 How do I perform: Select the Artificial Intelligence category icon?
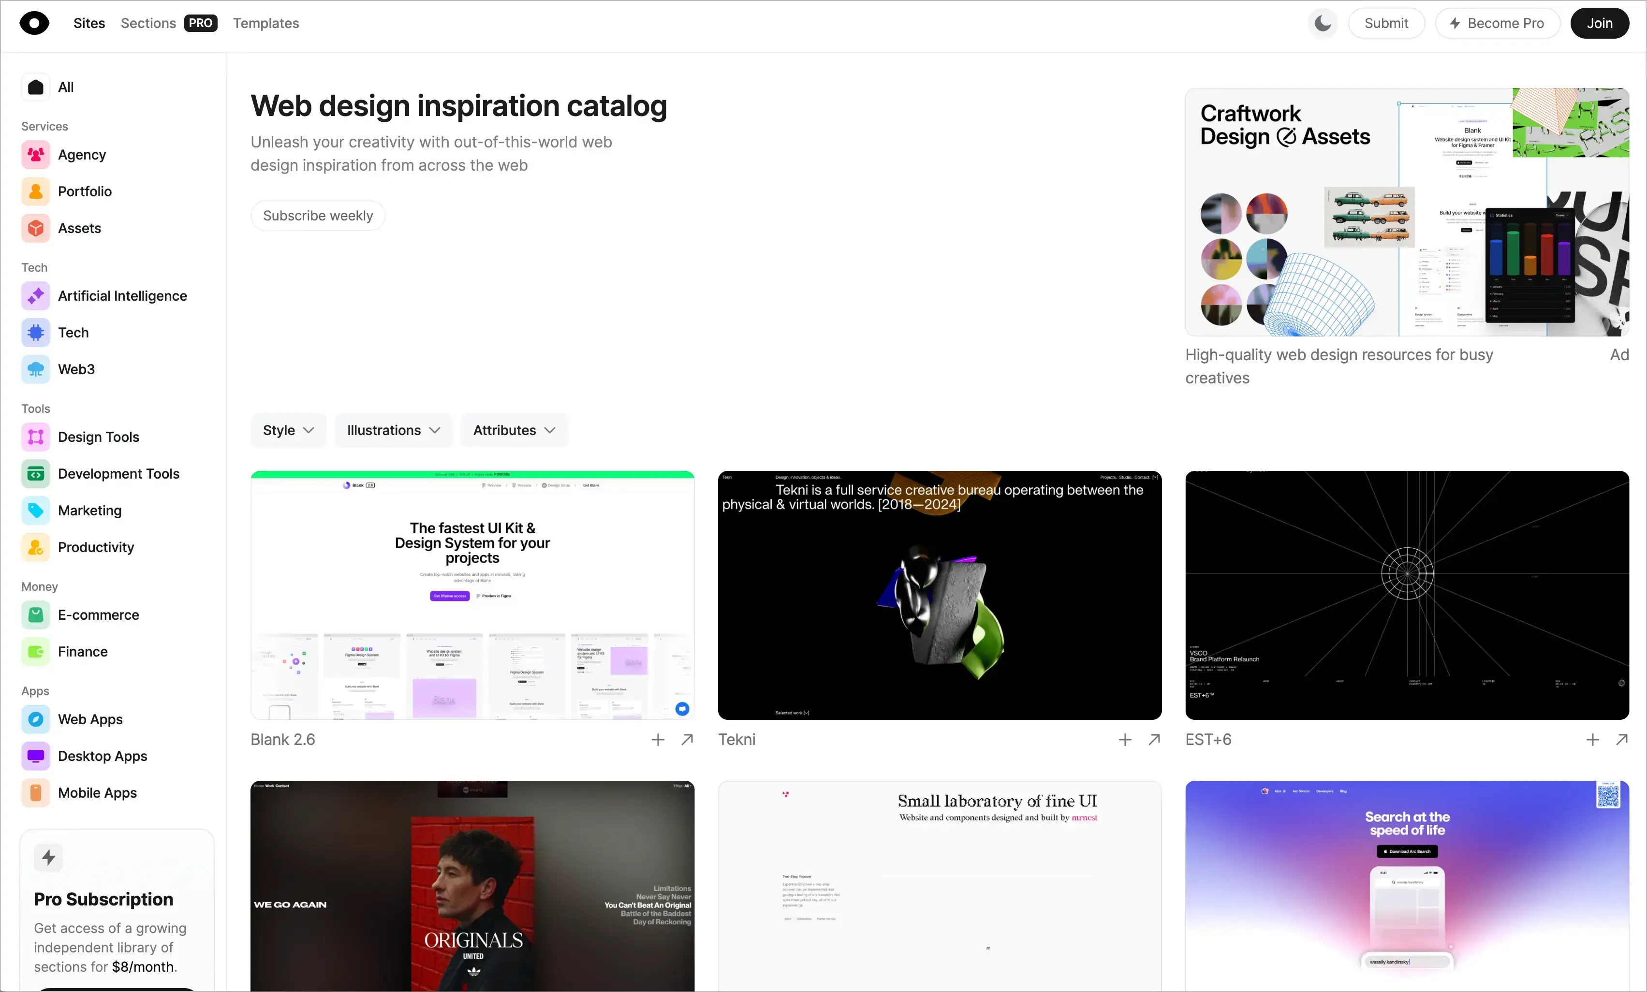[x=36, y=295]
